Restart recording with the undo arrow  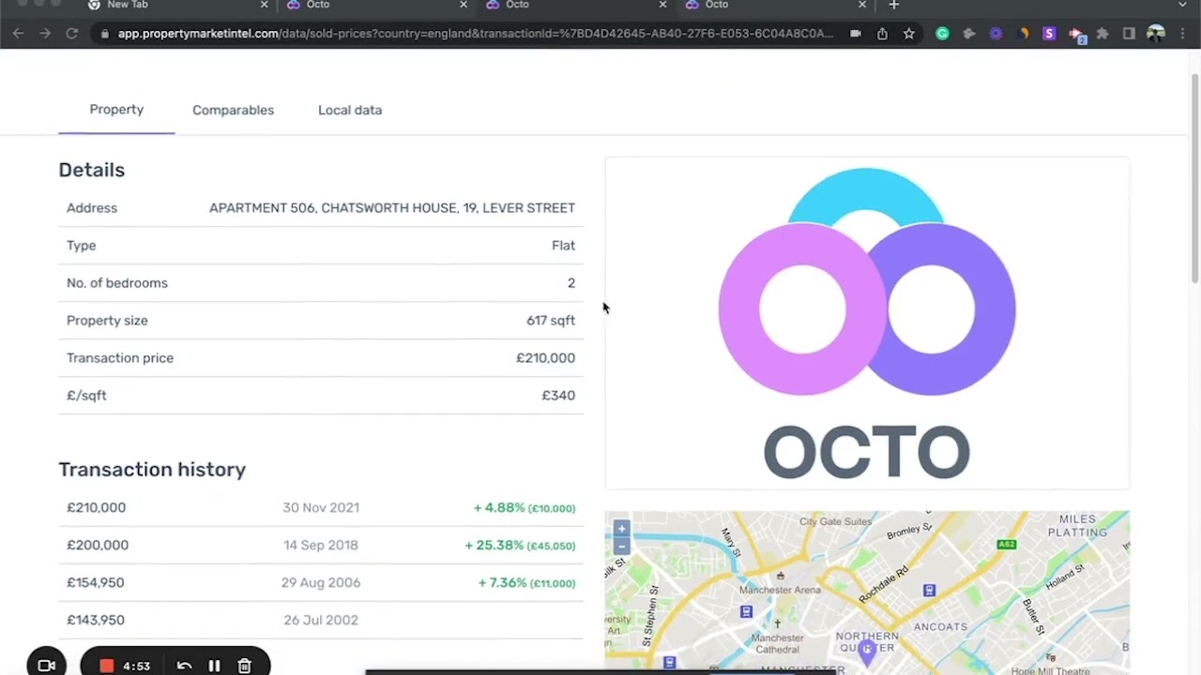[185, 666]
